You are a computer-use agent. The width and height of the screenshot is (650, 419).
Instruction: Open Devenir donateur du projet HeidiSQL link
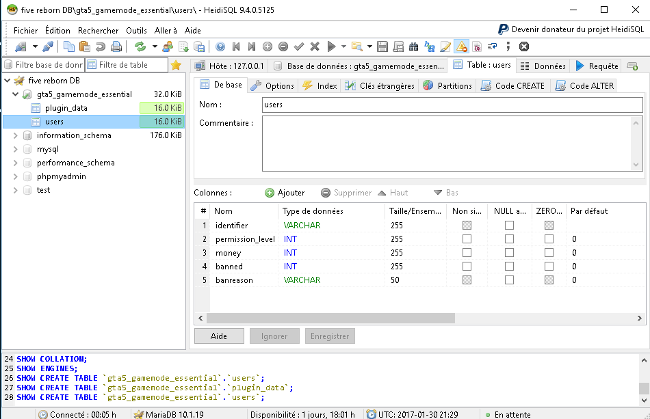click(x=571, y=29)
